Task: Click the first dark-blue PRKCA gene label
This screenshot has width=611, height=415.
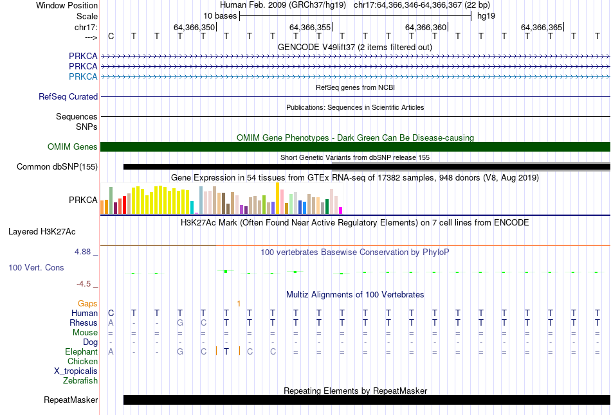Action: (x=83, y=56)
